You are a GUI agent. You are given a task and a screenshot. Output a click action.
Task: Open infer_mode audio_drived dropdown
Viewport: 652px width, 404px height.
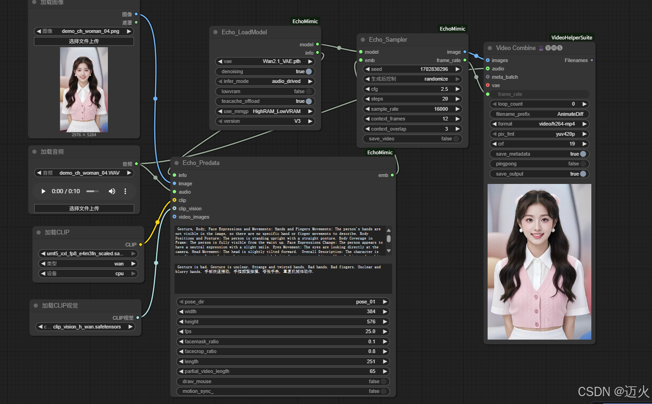click(x=265, y=82)
